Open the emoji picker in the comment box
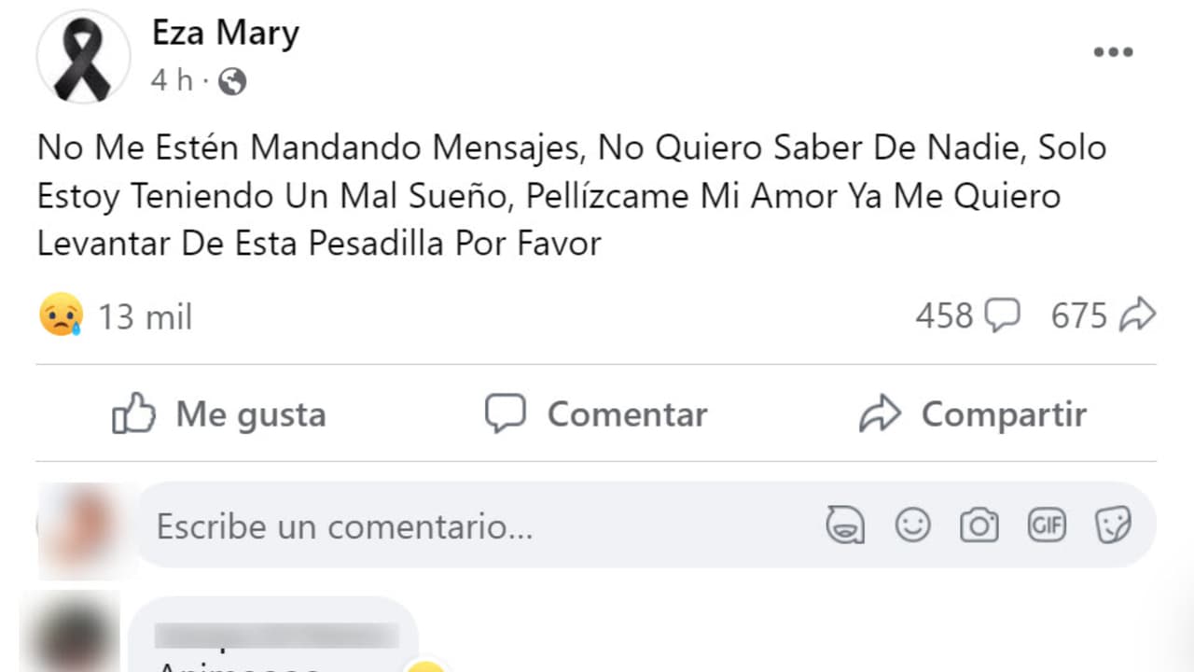The image size is (1194, 672). click(x=912, y=525)
